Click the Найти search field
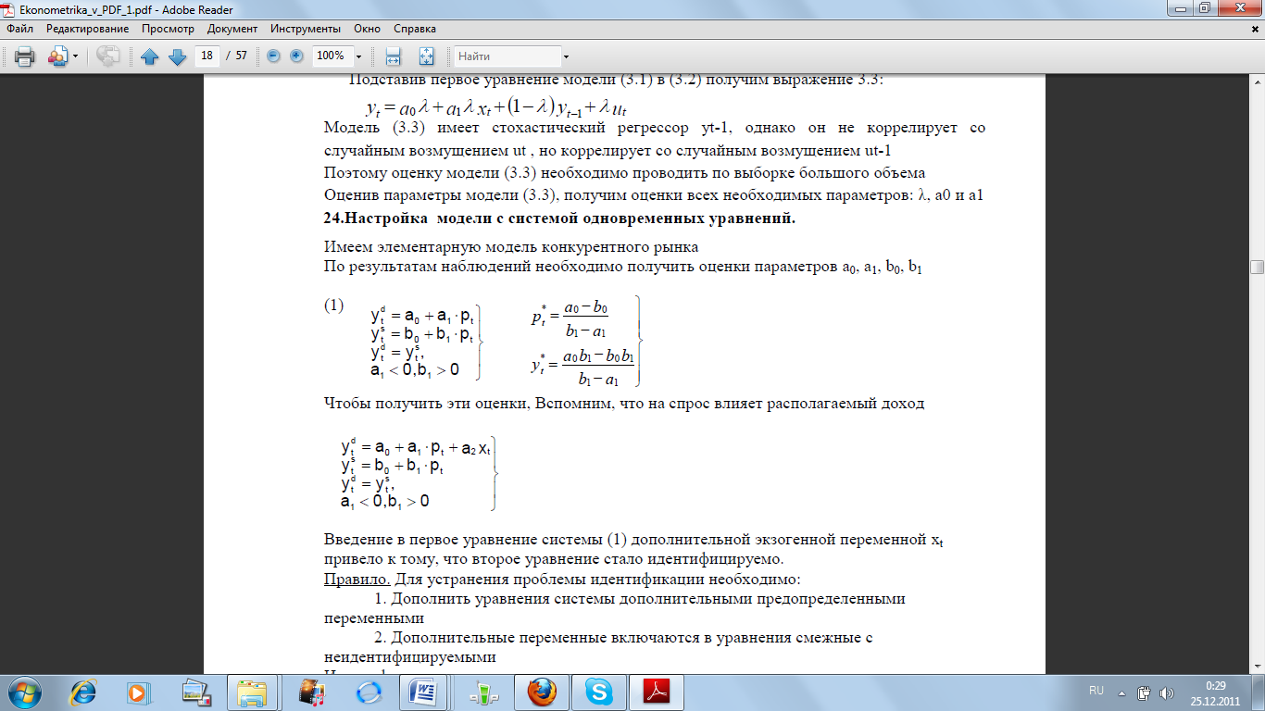The image size is (1265, 711). click(x=507, y=56)
